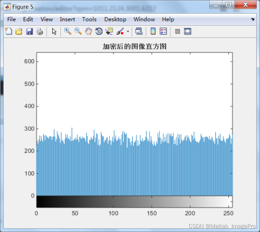Open the Tools menu
The image size is (260, 232).
click(89, 19)
